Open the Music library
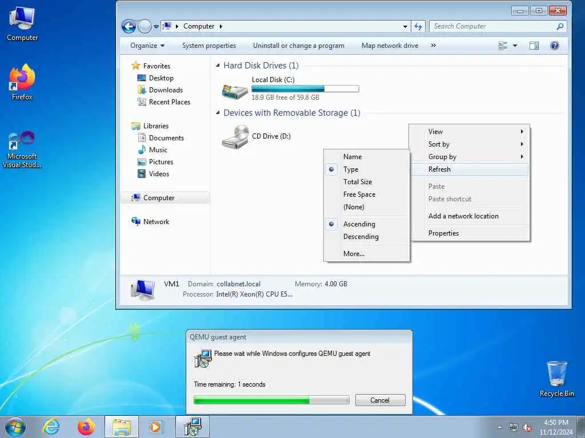Viewport: 585px width, 438px height. tap(158, 150)
